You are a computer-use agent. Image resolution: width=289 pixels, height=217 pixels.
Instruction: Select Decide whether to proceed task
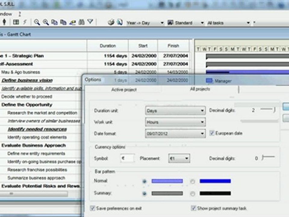pyautogui.click(x=26, y=96)
